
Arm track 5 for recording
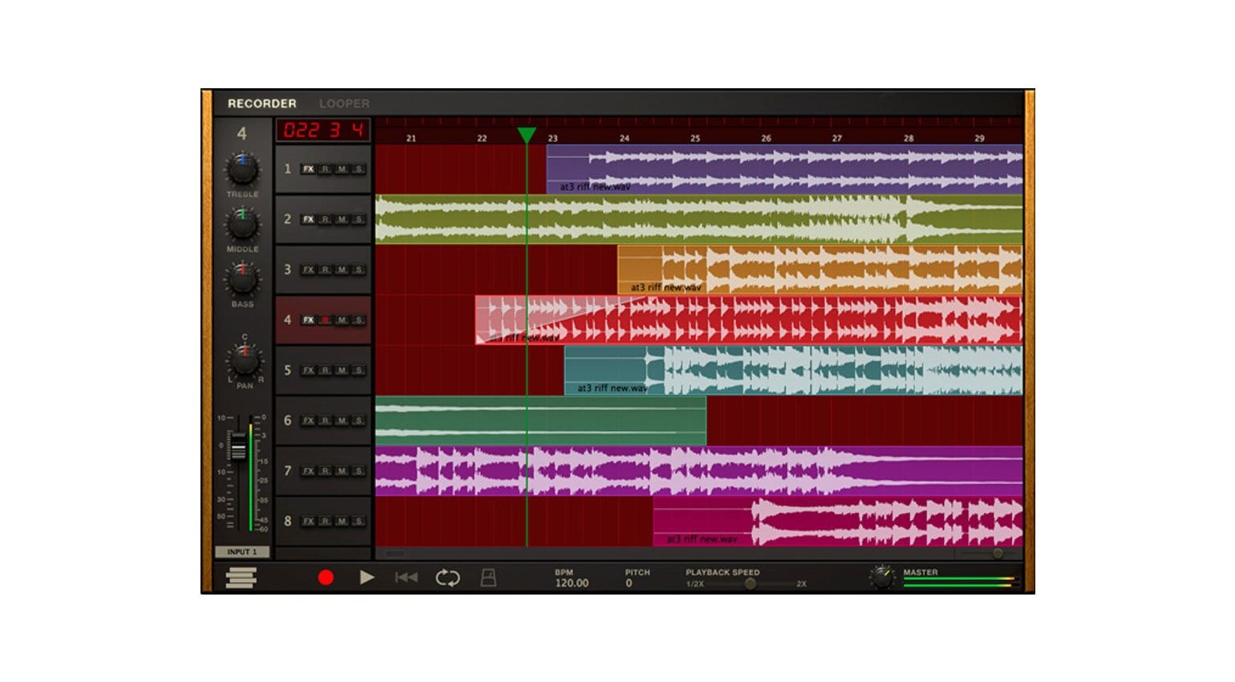click(325, 371)
